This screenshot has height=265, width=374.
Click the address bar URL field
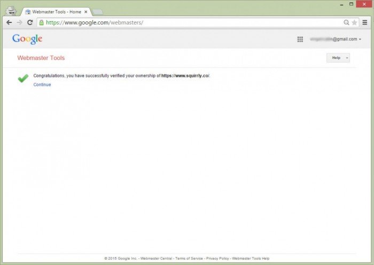click(187, 22)
